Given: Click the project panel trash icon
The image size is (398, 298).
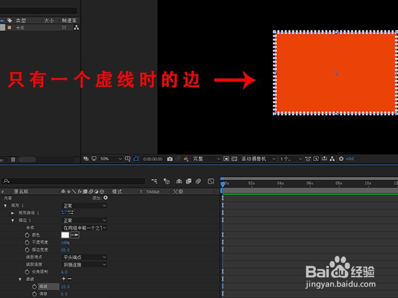Looking at the screenshot, I should (13, 159).
